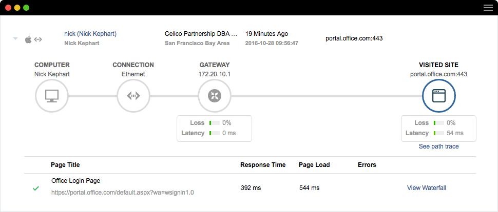Open the View Waterfall link
The width and height of the screenshot is (498, 212).
click(426, 188)
